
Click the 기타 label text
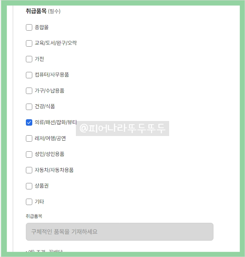39,202
